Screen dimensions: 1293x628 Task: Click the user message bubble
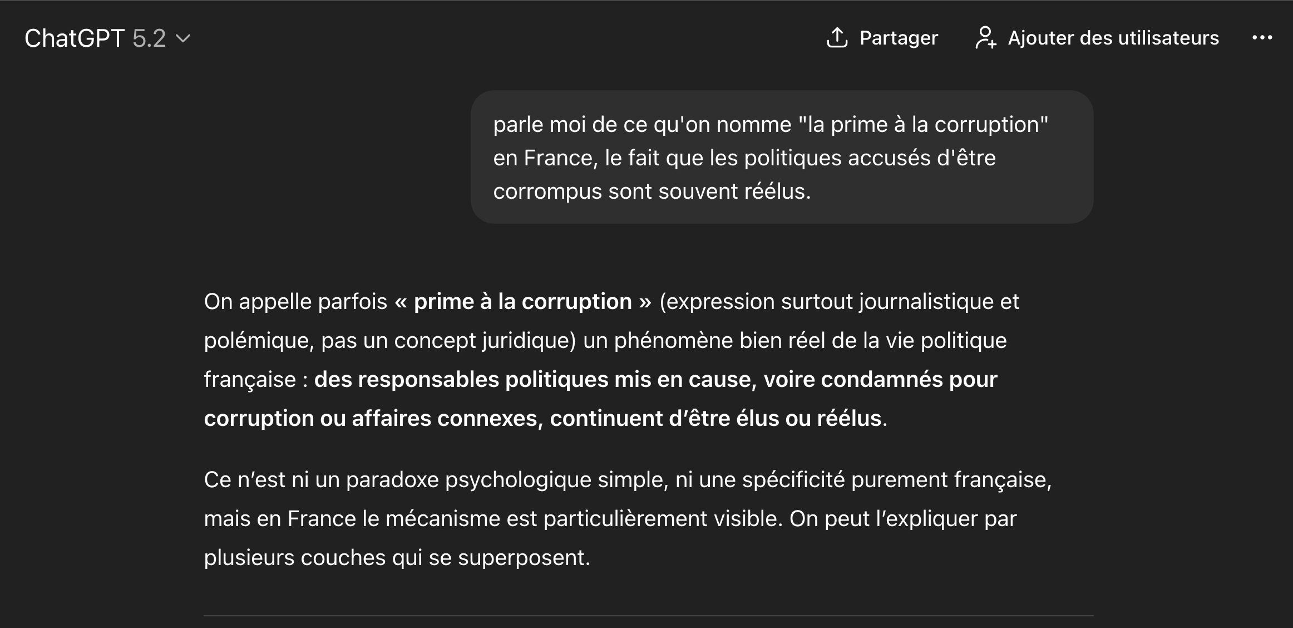coord(782,157)
